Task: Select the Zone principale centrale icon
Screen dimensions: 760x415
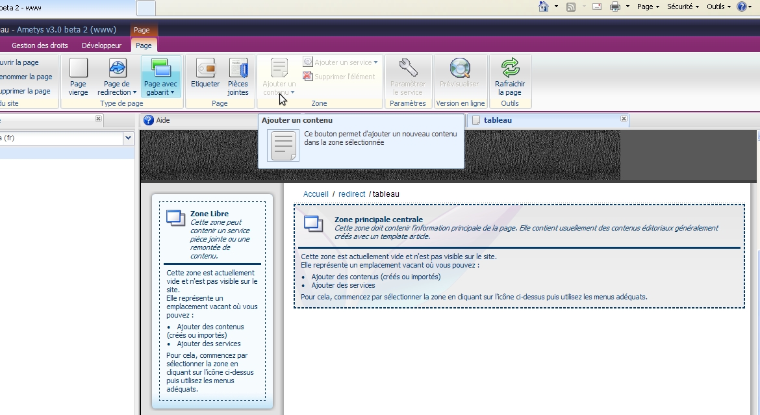Action: (314, 224)
